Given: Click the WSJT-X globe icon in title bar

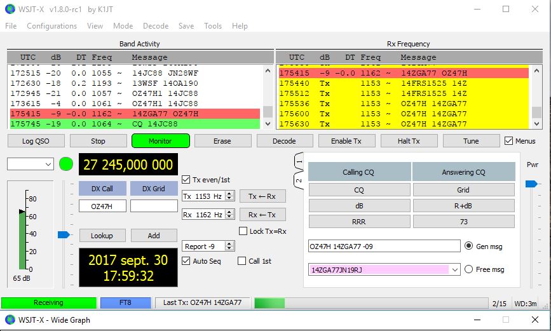Looking at the screenshot, I should (10, 9).
